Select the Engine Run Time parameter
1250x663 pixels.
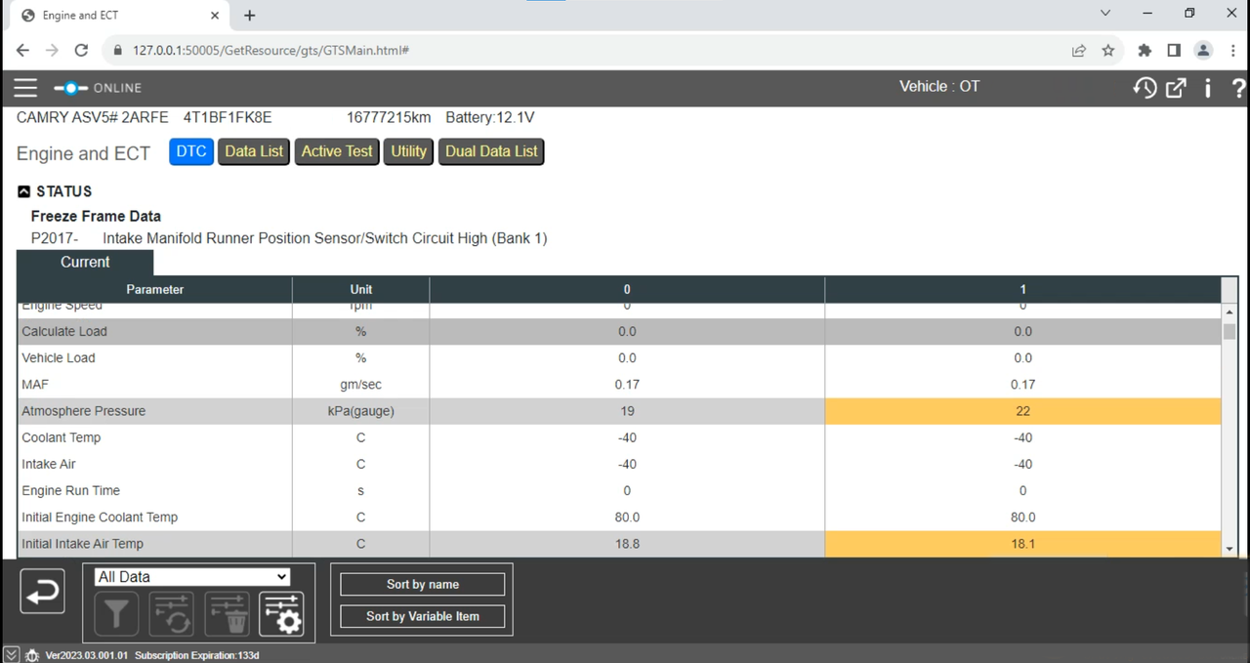click(71, 490)
